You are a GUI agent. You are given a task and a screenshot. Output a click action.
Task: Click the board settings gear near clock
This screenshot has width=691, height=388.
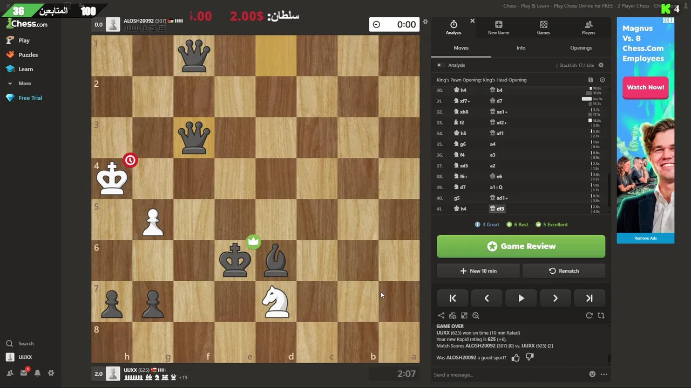425,22
